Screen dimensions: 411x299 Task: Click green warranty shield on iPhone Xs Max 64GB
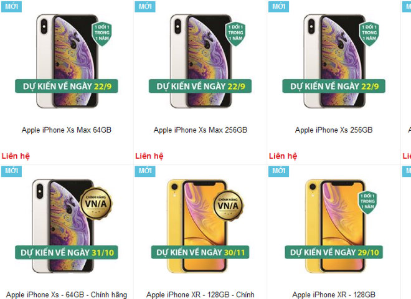pos(102,34)
